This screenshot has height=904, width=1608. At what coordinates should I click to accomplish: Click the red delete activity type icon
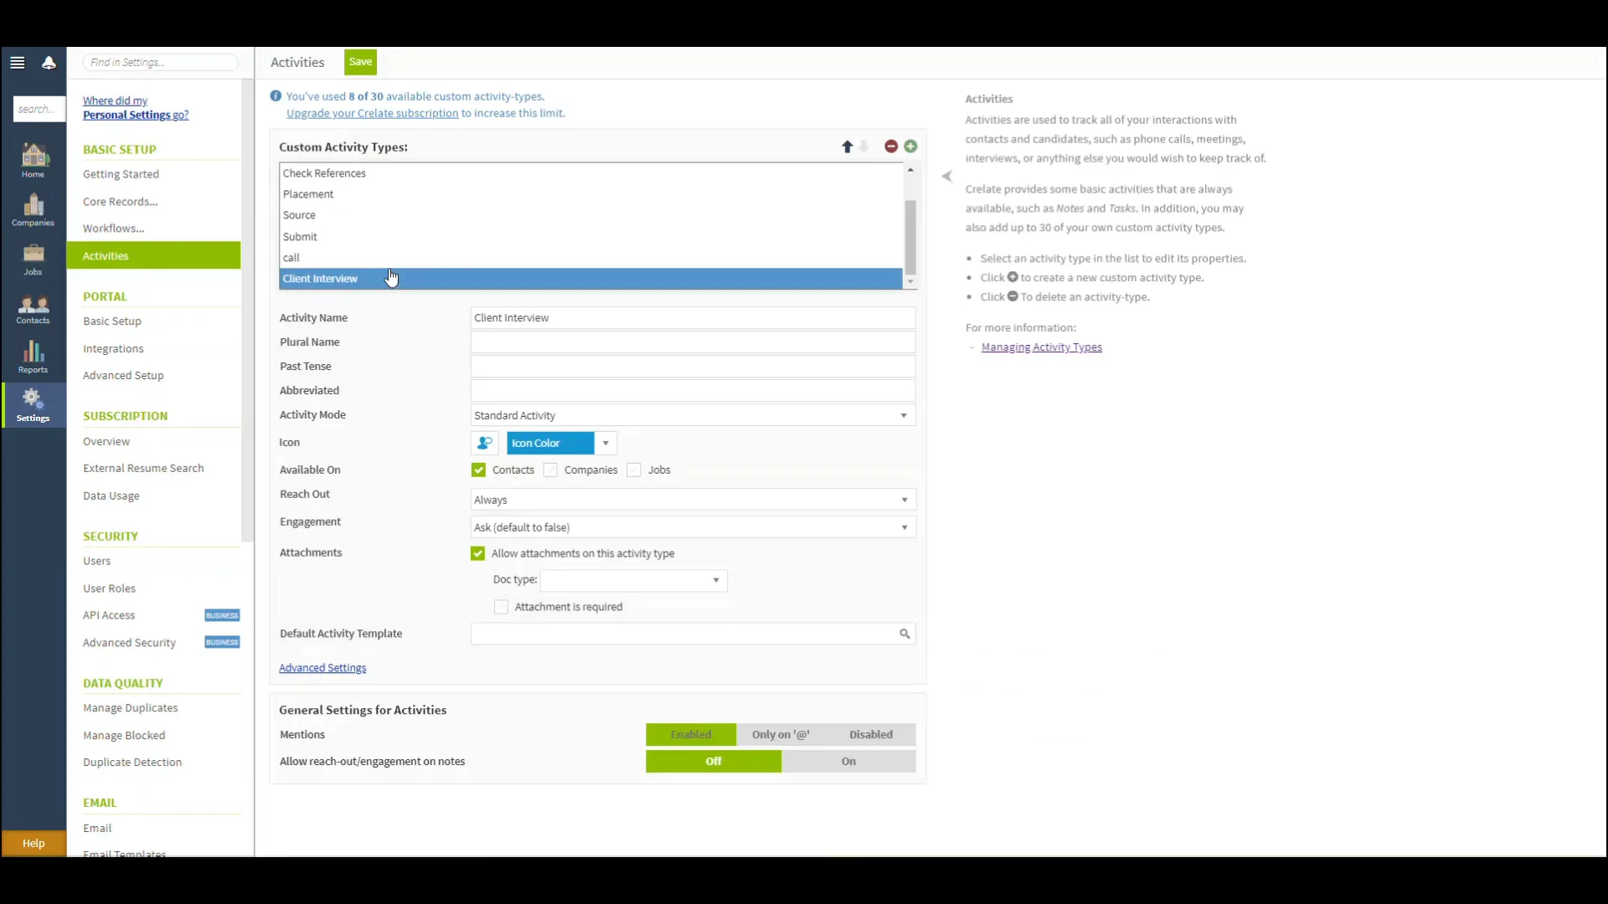891,146
